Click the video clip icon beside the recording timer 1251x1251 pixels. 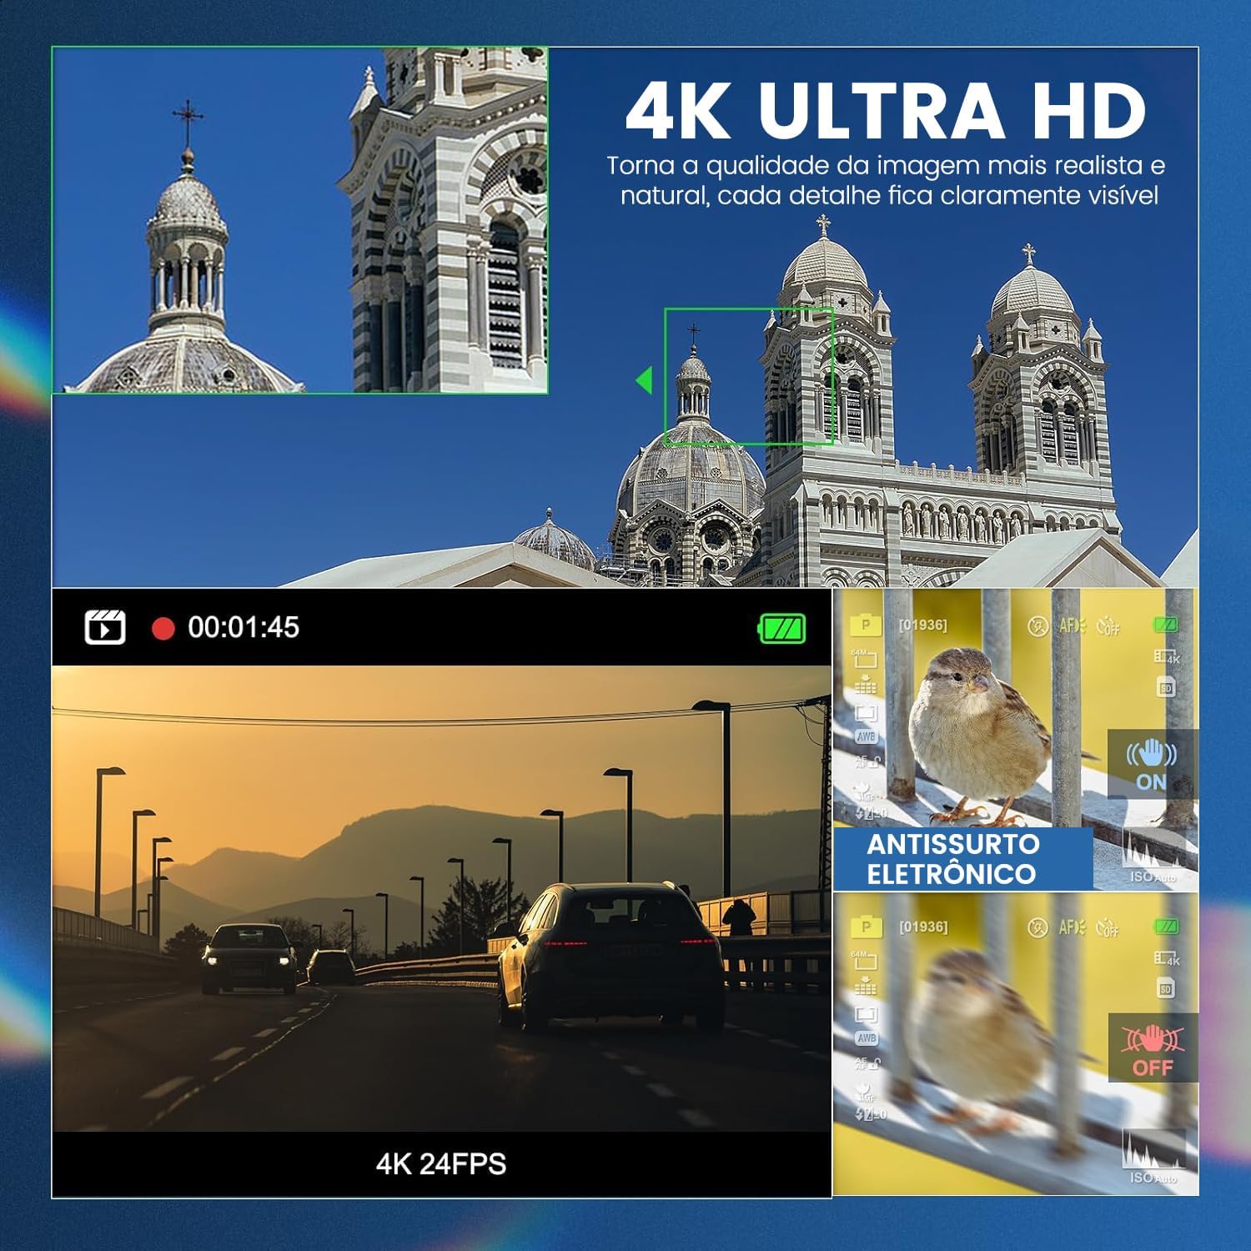105,627
